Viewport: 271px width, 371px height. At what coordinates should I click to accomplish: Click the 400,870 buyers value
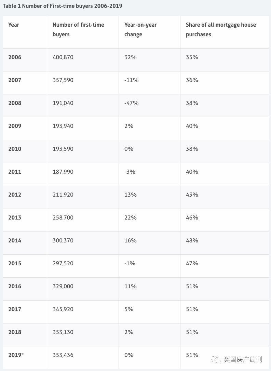coord(63,57)
